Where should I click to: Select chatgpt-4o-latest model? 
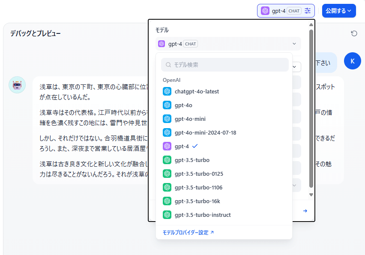click(224, 91)
